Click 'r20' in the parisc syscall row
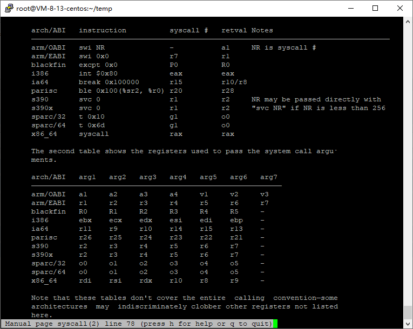The height and width of the screenshot is (329, 413). click(176, 91)
